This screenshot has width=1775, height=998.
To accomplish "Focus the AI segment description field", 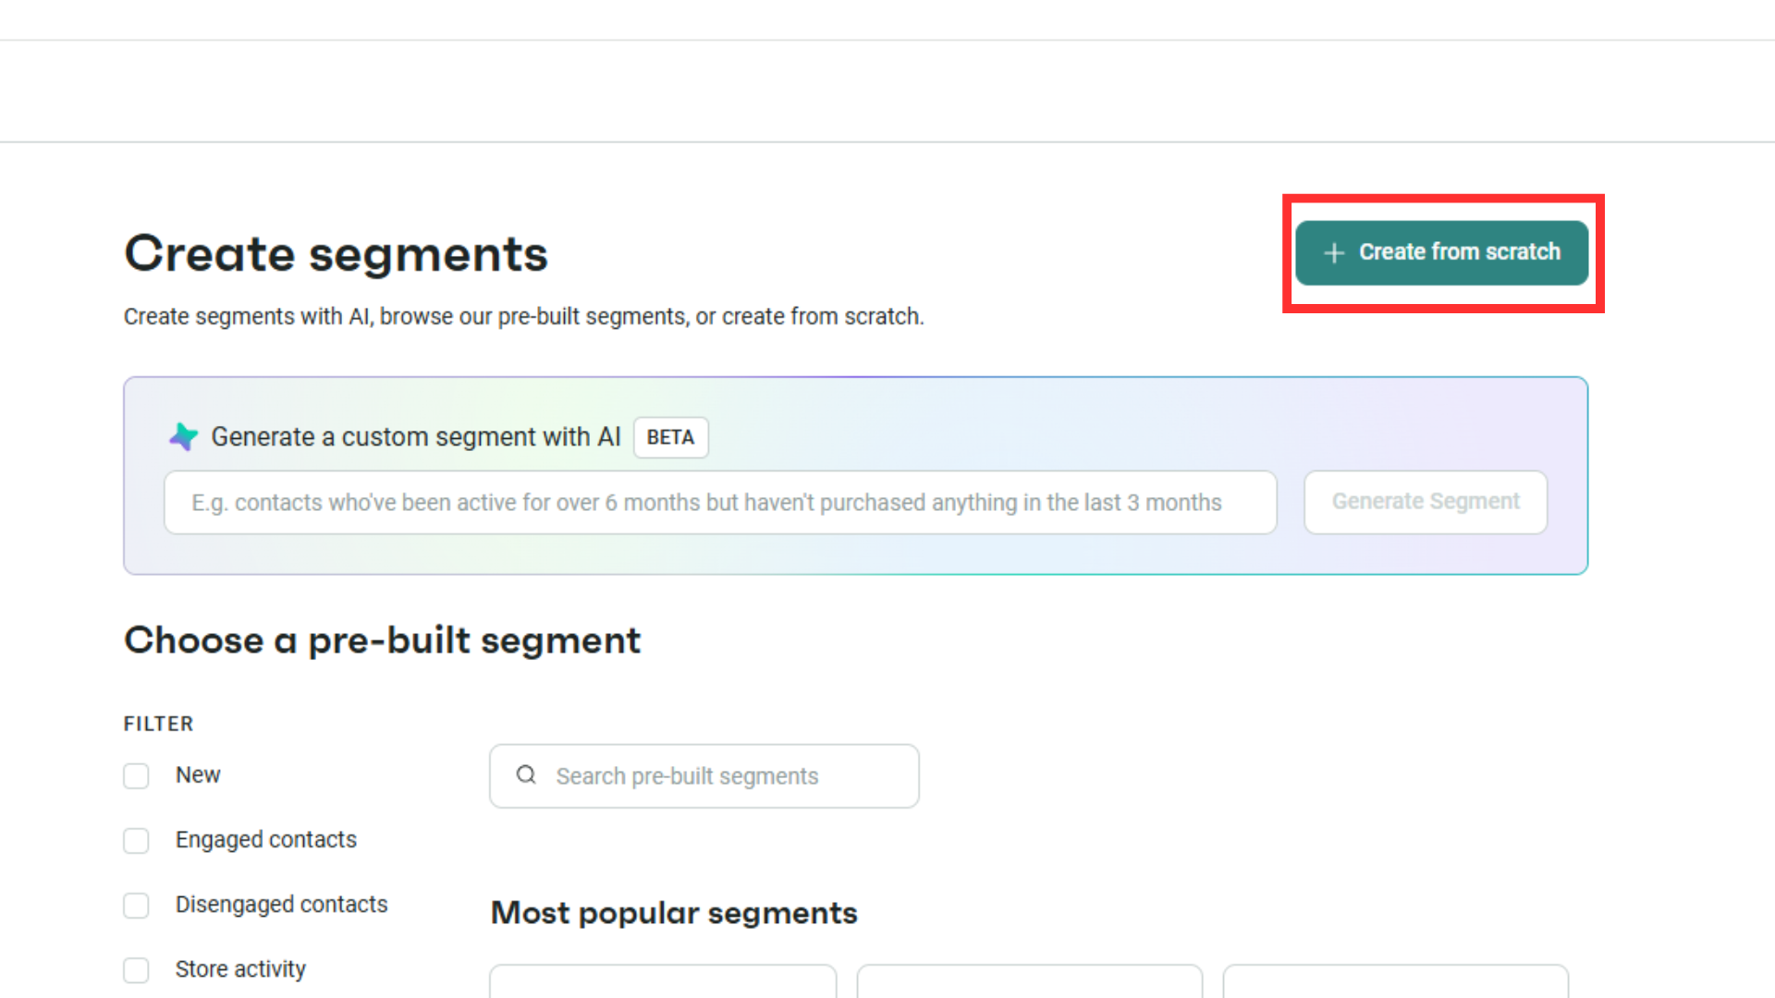I will pyautogui.click(x=720, y=503).
